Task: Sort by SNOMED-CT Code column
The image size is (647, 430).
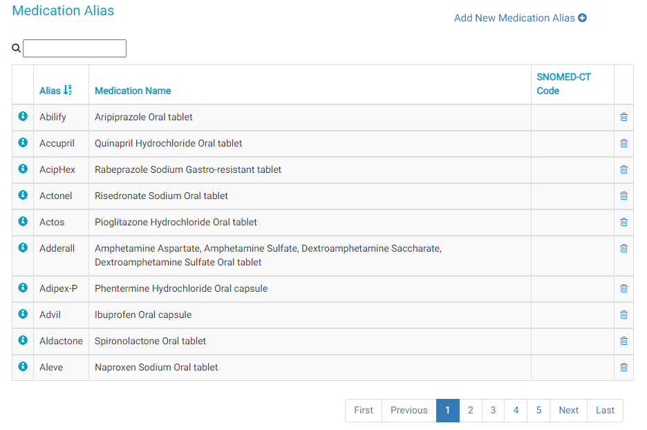Action: tap(563, 84)
